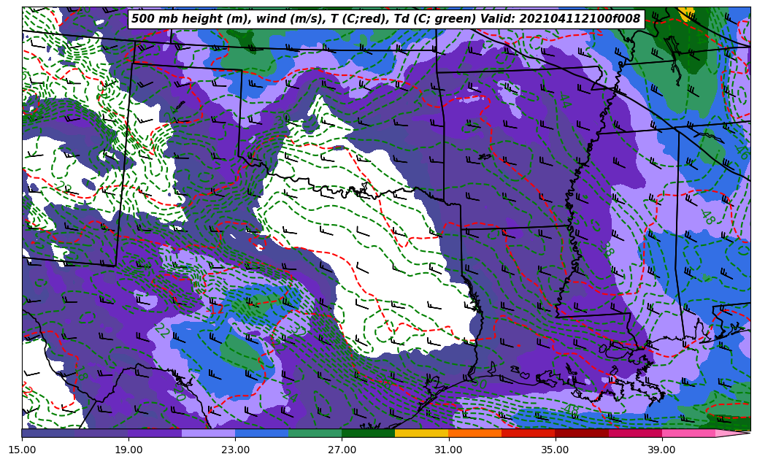Pick the bright red colorbar segment before 35.00
This screenshot has width=757, height=462.
coord(528,433)
